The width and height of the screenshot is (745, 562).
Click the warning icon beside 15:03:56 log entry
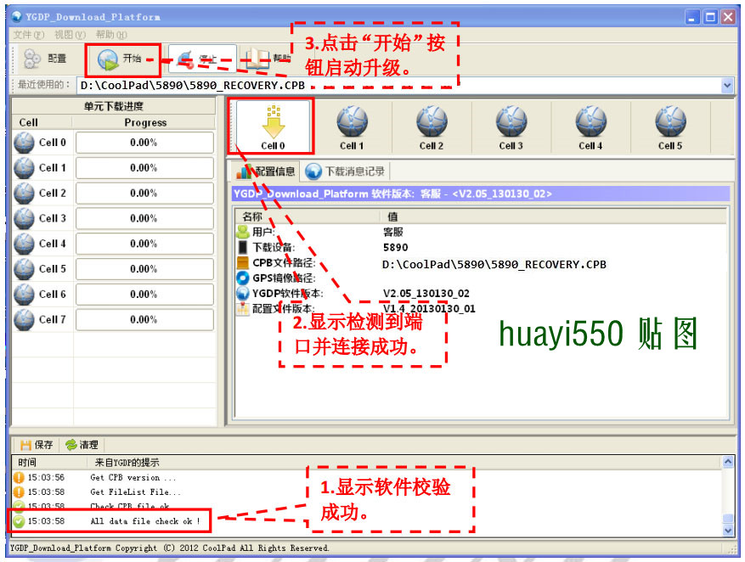click(x=19, y=477)
